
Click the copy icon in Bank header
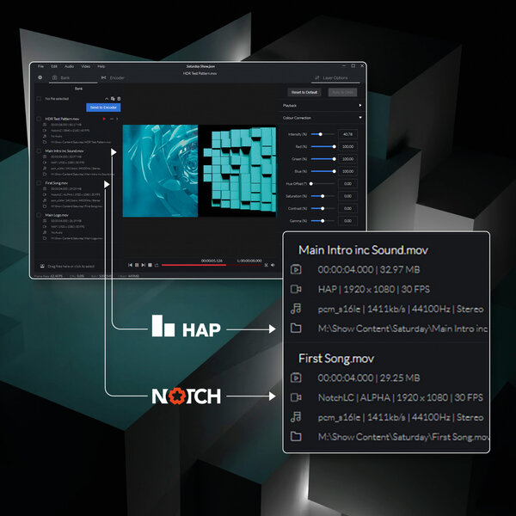pyautogui.click(x=113, y=99)
